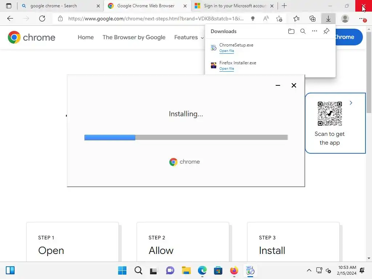Open the Home nav link
Image resolution: width=372 pixels, height=279 pixels.
tap(86, 37)
